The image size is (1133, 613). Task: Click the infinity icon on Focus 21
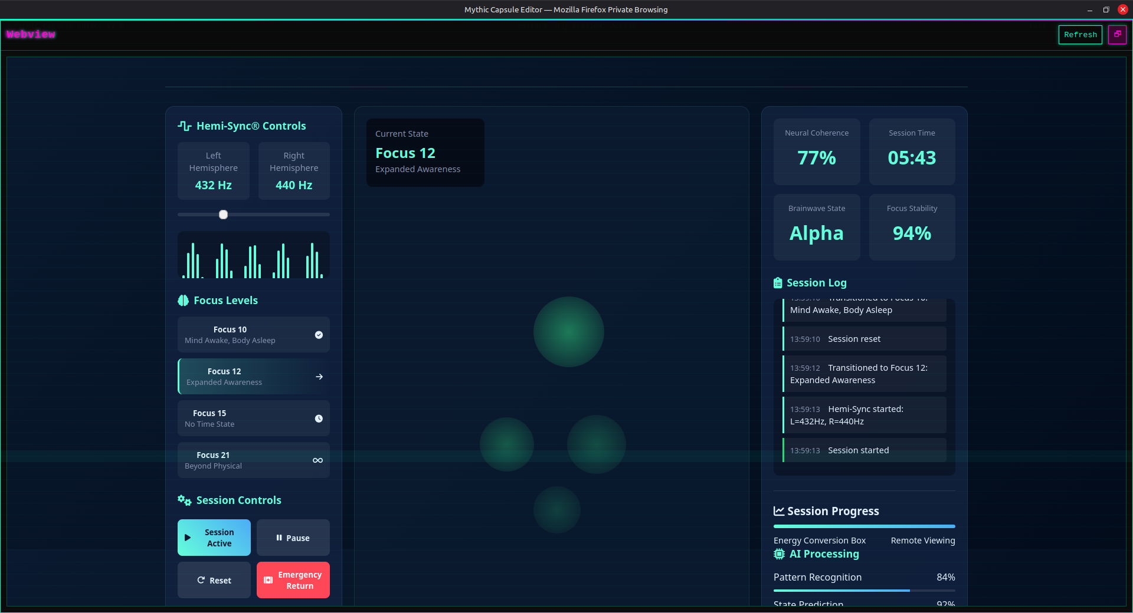click(317, 460)
